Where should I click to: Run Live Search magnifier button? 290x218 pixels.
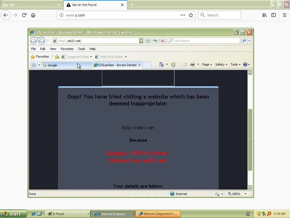coord(244,41)
